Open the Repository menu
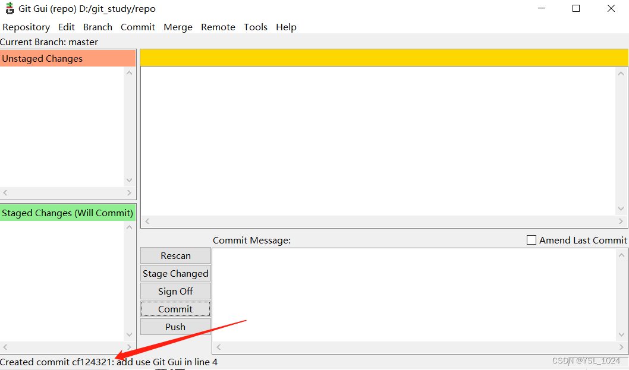629x370 pixels. (x=26, y=27)
